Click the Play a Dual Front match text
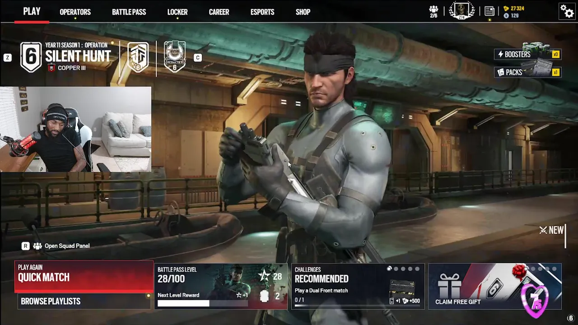 tap(321, 291)
